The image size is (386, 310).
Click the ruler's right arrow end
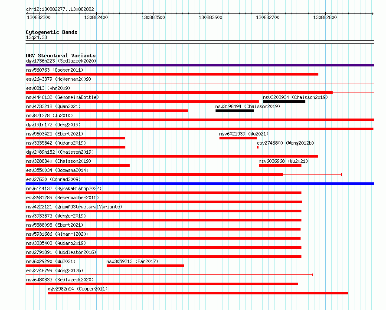click(373, 13)
